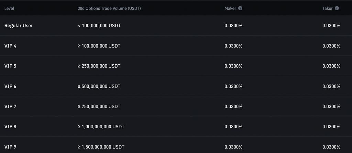This screenshot has width=352, height=153.
Task: Click the VIP 8 level label
Action: (10, 127)
